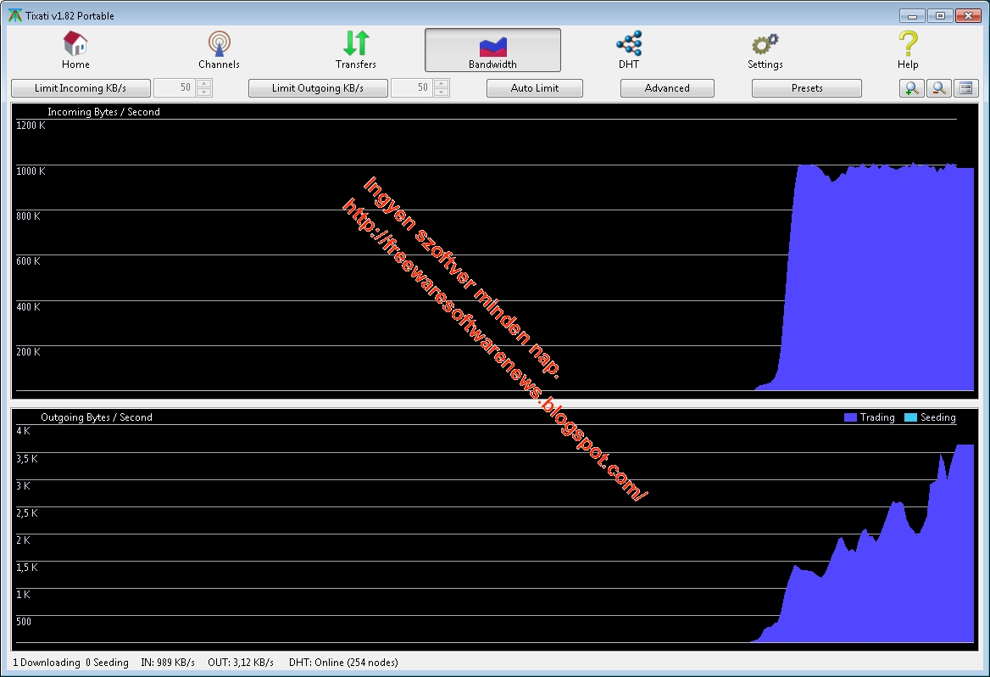
Task: Click the OUT: 3,12 KB/s status
Action: 241,663
